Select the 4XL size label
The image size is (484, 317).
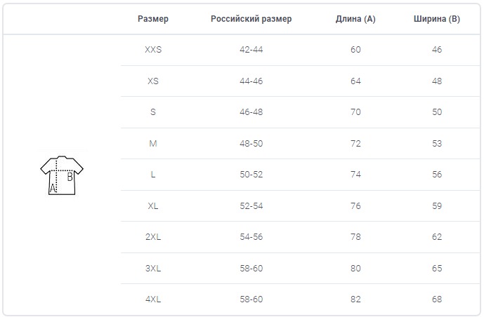153,299
